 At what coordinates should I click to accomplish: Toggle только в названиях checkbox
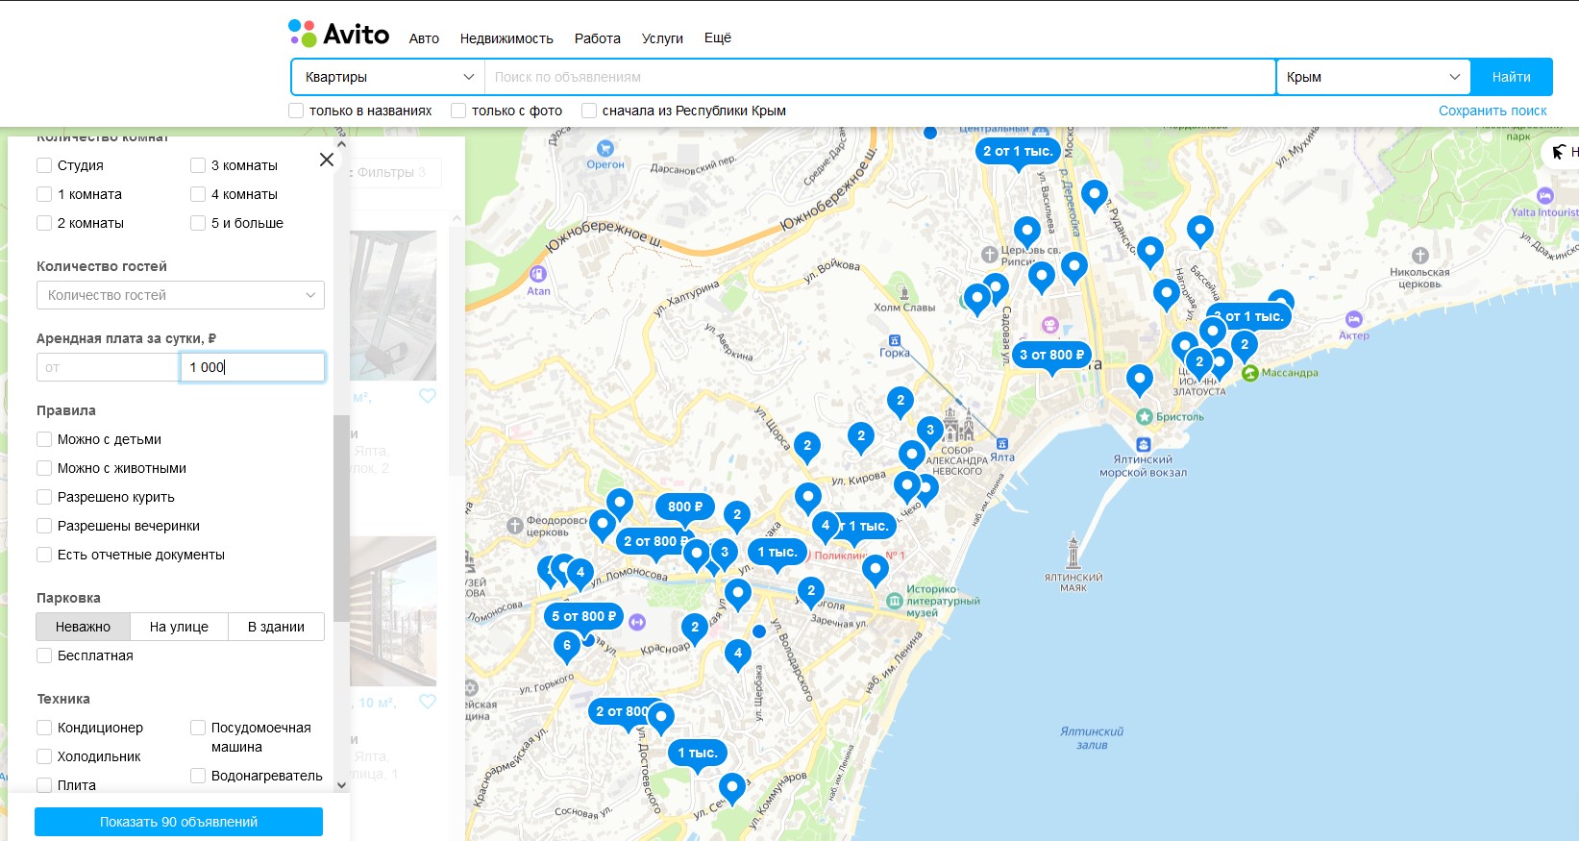(x=297, y=111)
